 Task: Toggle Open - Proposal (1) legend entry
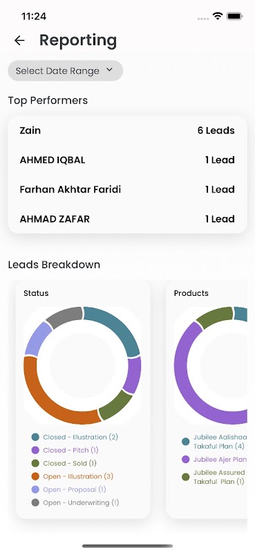pyautogui.click(x=68, y=489)
